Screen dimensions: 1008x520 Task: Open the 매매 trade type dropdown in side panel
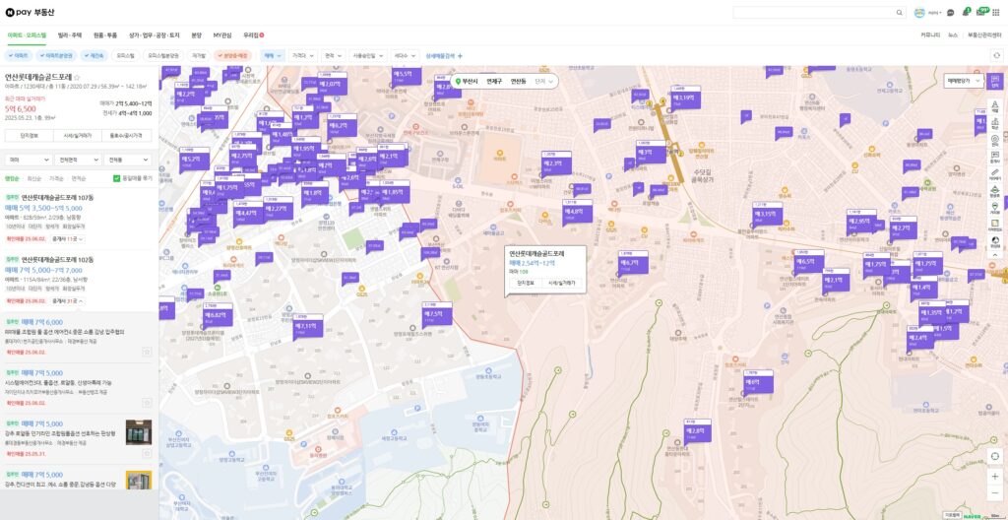click(29, 159)
